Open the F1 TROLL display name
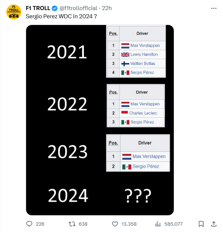The width and height of the screenshot is (223, 232). (x=38, y=8)
